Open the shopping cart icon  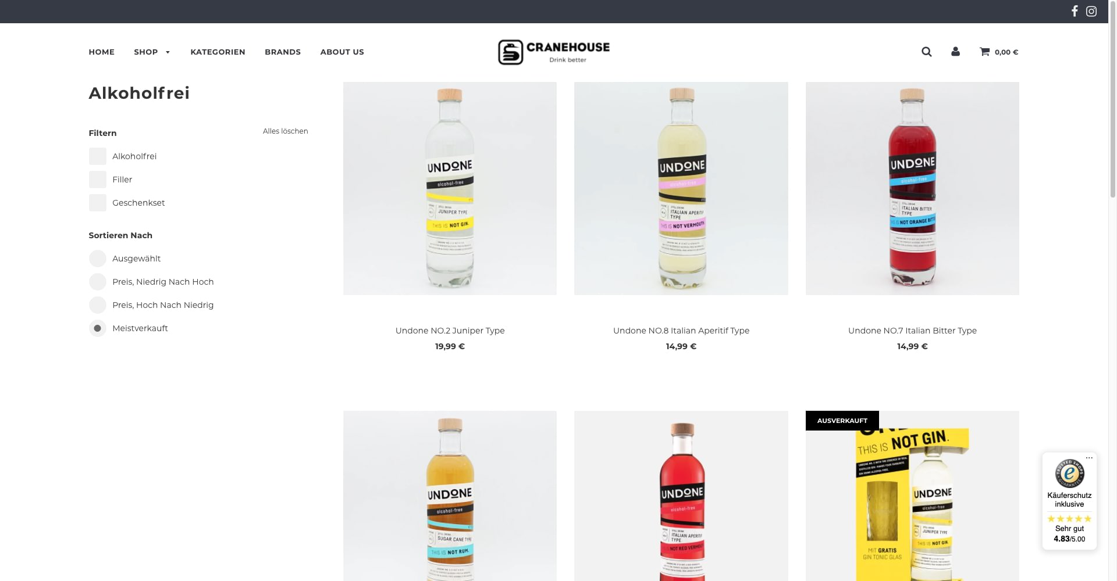(984, 52)
